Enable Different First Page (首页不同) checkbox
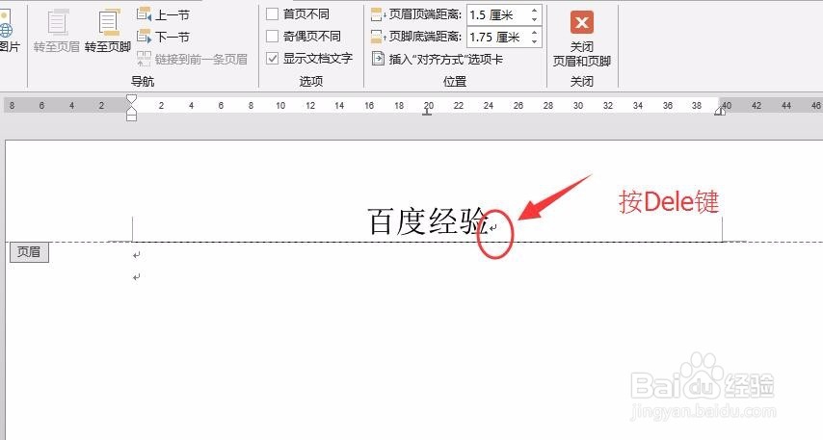 click(272, 14)
